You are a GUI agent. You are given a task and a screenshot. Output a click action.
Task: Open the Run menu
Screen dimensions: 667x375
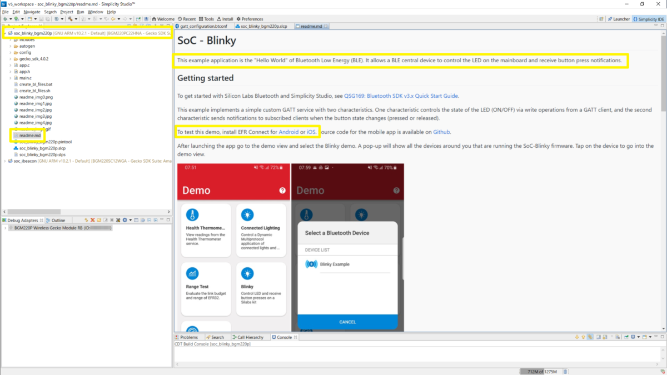[x=81, y=12]
